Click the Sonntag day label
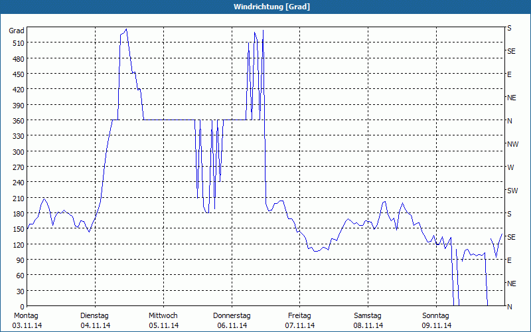Viewport: 531px width, 332px height. (435, 316)
